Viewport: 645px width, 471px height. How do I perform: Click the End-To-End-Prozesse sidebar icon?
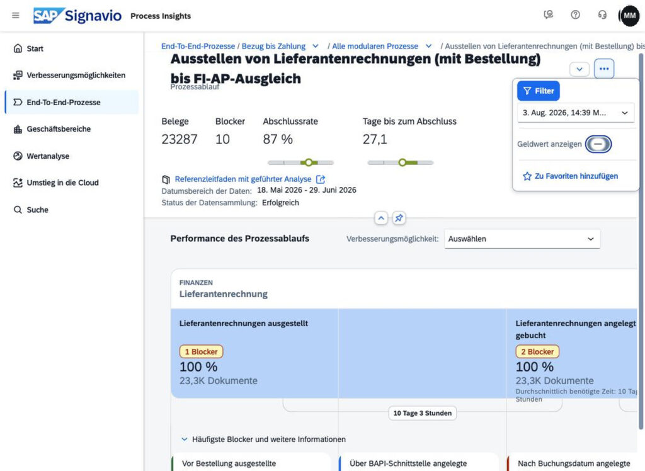[18, 102]
